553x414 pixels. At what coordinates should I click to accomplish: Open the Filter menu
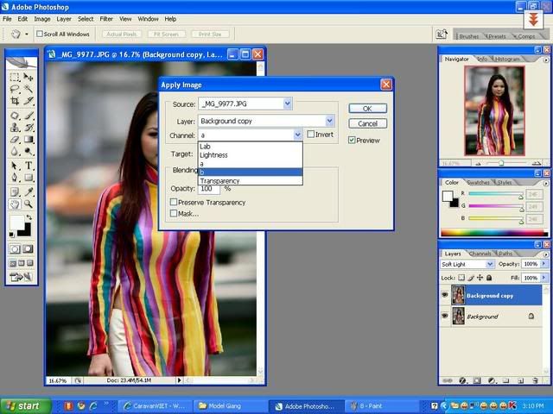pos(106,19)
